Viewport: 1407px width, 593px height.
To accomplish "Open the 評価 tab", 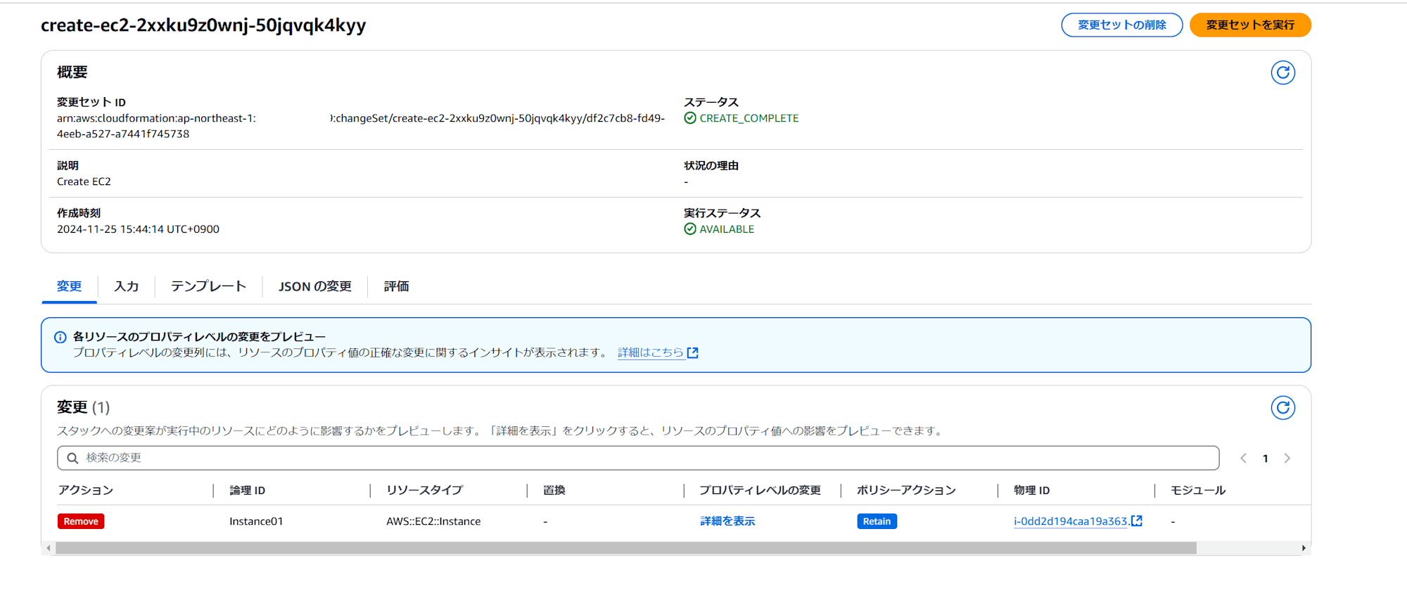I will (396, 286).
